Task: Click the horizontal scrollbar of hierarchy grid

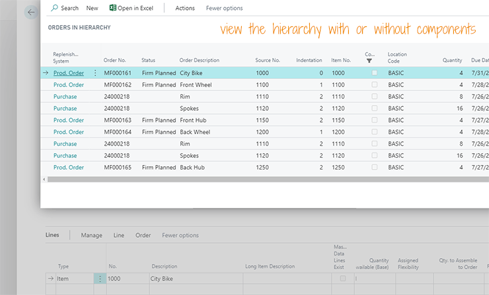Action: (268, 179)
